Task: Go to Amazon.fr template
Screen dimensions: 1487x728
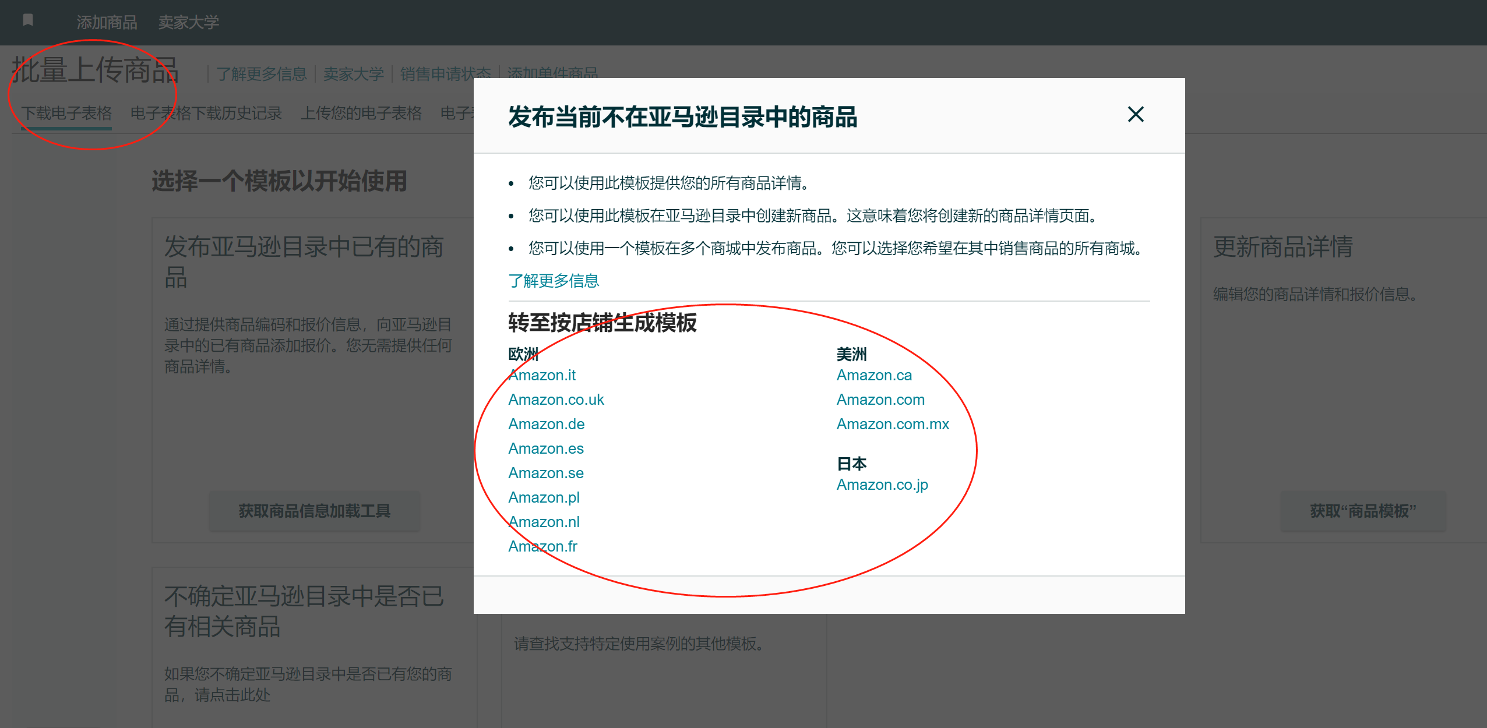Action: tap(542, 546)
